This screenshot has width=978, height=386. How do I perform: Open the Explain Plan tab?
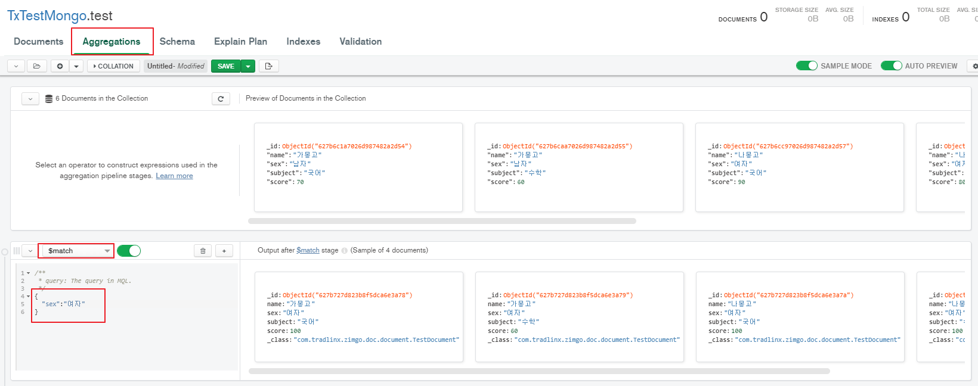point(240,41)
